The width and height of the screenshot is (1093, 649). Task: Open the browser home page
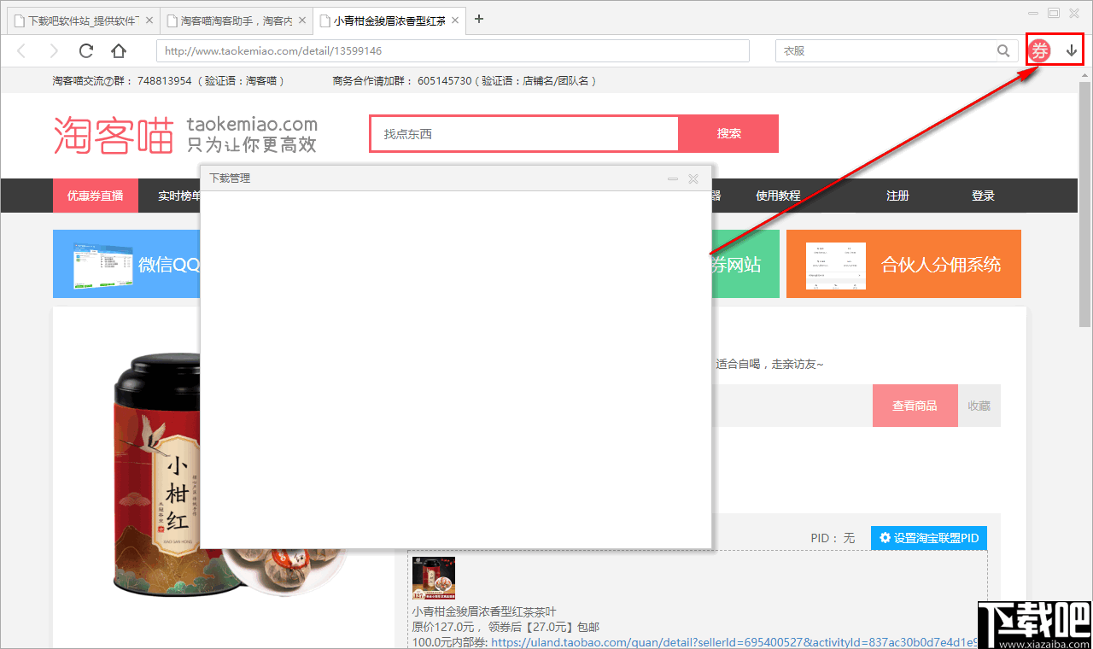coord(119,51)
